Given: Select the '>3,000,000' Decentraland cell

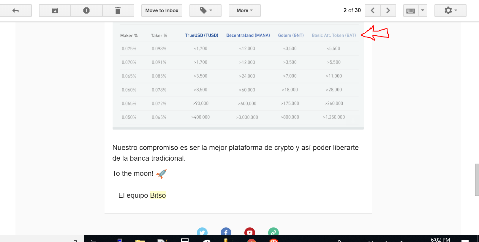Looking at the screenshot, I should click(x=247, y=117).
